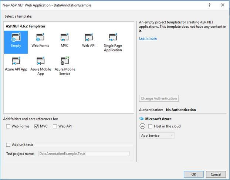Choose the Single Page Application template

(x=113, y=42)
